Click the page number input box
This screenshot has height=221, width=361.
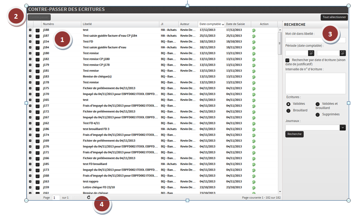[x=56, y=198]
